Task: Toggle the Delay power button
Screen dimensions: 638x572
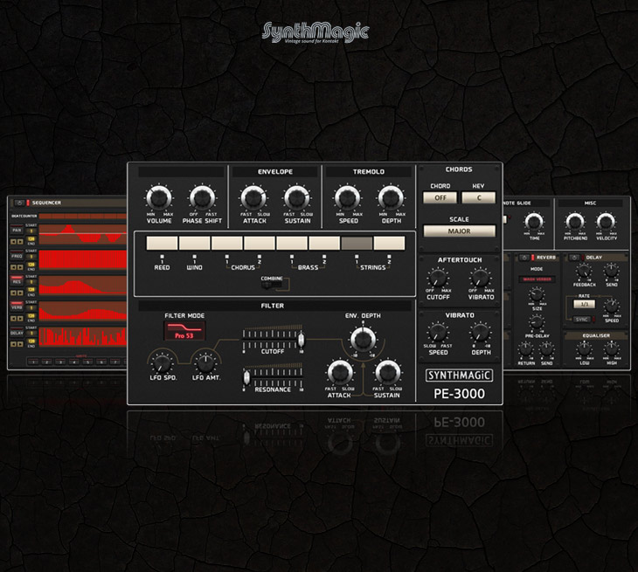Action: pyautogui.click(x=574, y=258)
